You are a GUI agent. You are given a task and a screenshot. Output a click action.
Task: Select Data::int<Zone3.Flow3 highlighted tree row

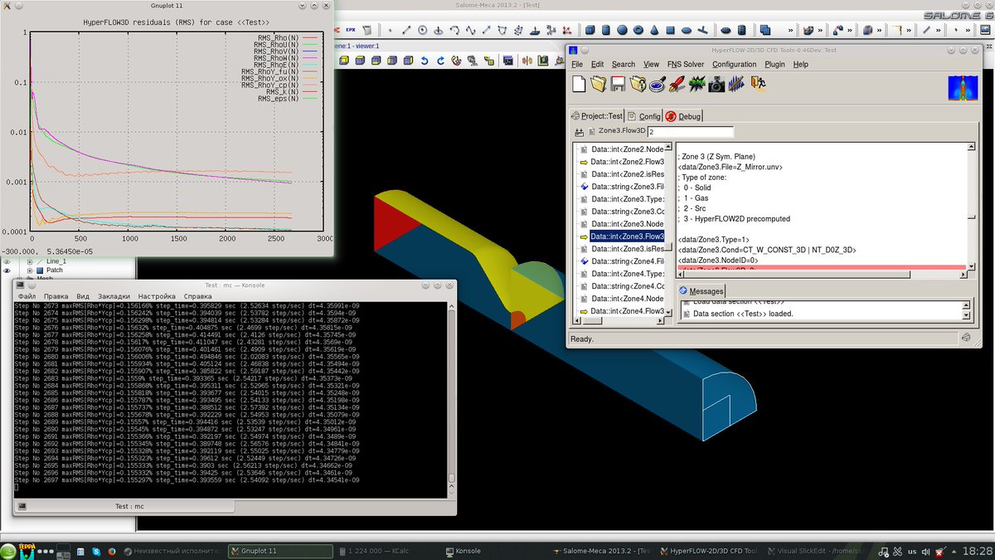click(627, 236)
